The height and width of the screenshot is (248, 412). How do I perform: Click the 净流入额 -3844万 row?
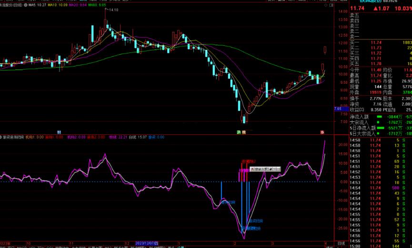[x=381, y=117]
